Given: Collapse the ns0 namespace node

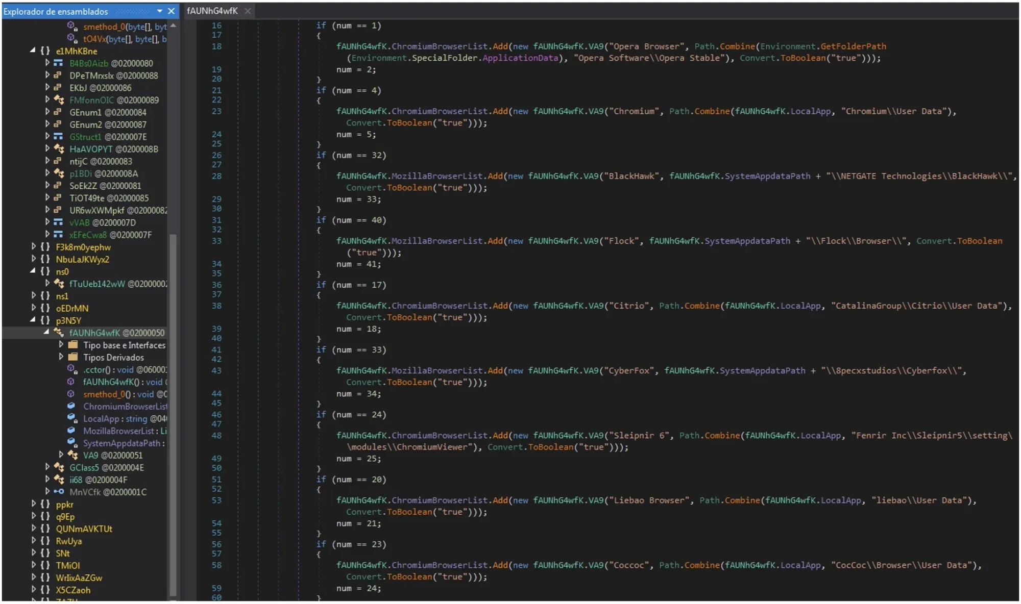Looking at the screenshot, I should 33,271.
